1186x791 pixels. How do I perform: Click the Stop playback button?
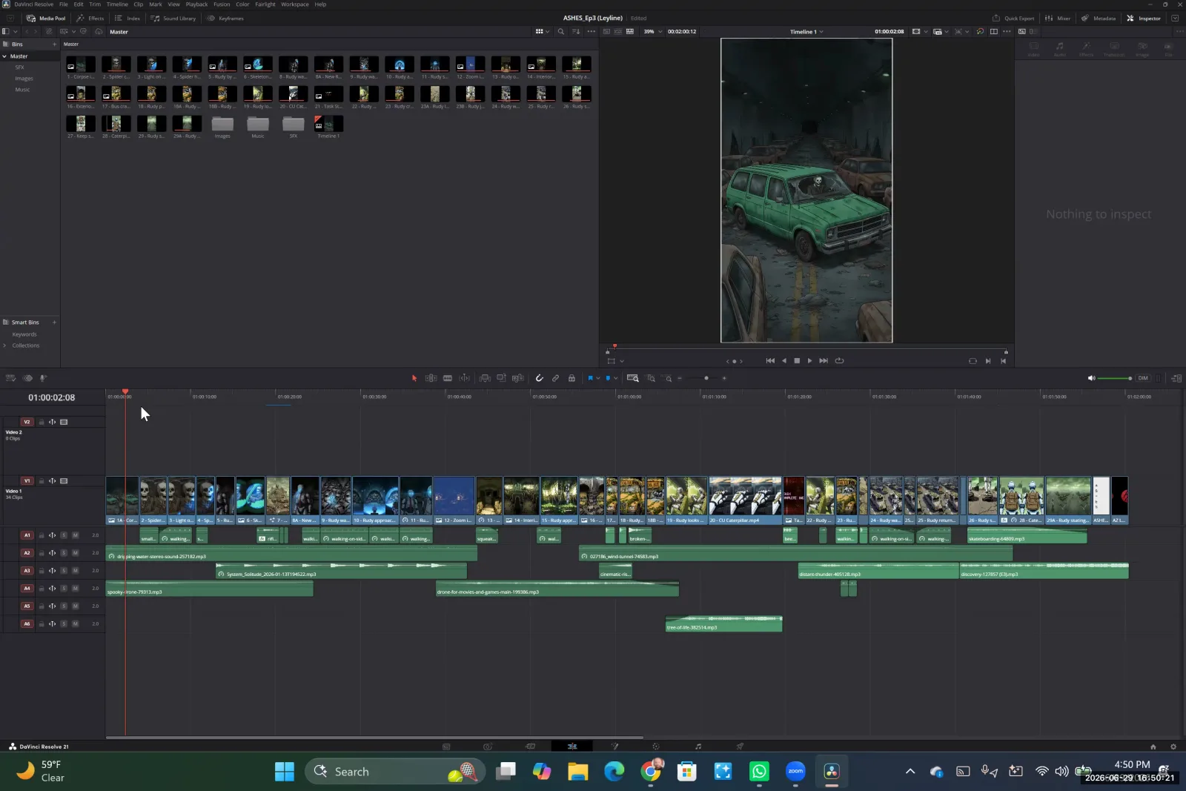point(797,361)
